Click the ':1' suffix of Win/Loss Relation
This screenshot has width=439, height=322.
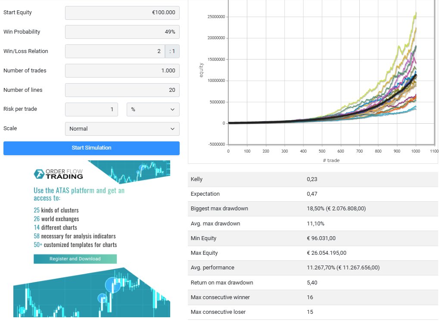click(x=172, y=51)
